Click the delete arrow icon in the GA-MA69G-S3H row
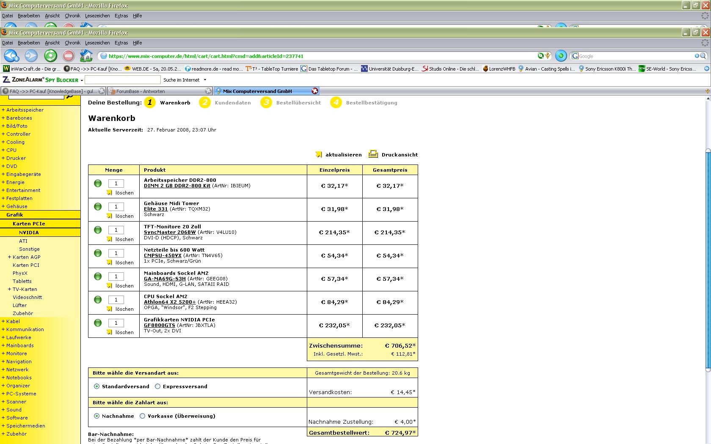 [109, 285]
